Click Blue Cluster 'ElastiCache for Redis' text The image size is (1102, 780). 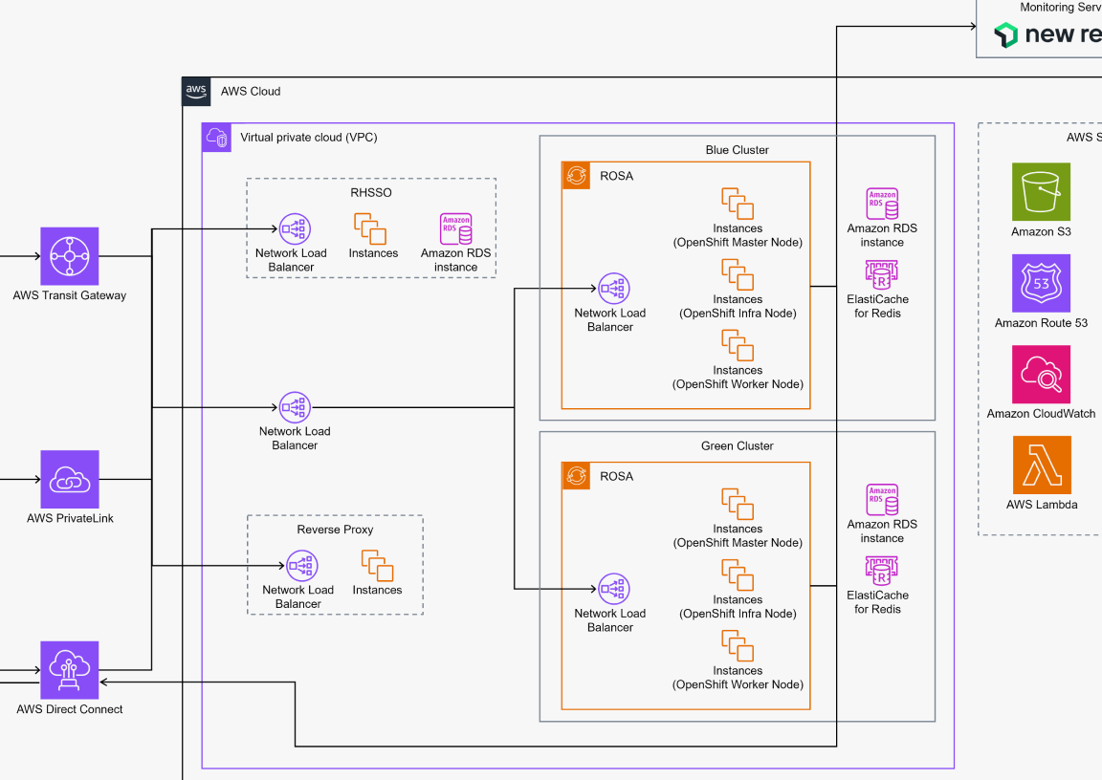(878, 306)
